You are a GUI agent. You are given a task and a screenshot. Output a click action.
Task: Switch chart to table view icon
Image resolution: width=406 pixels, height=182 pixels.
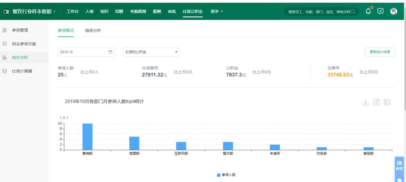(x=387, y=102)
